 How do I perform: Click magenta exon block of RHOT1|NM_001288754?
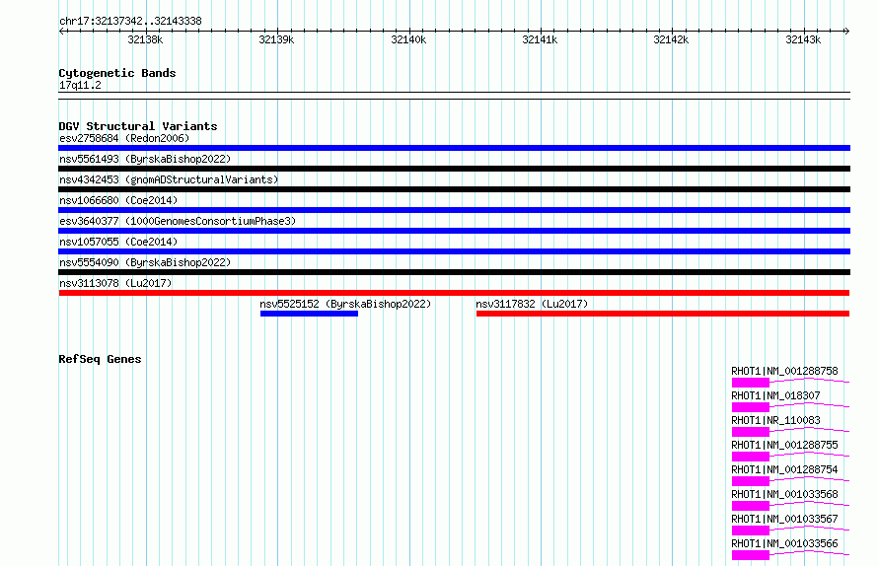coord(751,481)
